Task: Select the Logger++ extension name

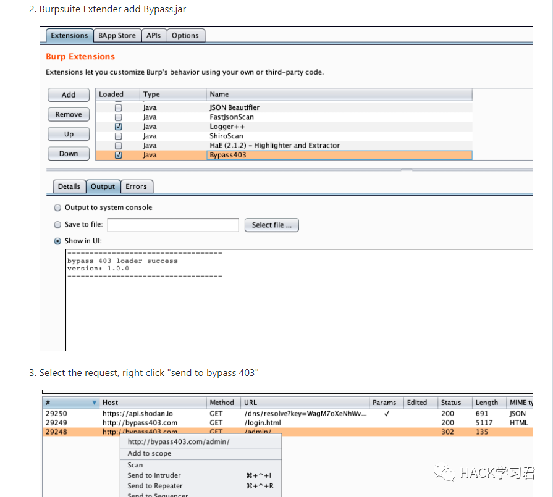Action: pos(227,127)
